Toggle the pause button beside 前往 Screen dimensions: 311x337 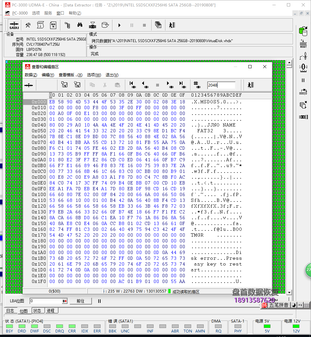(99, 301)
